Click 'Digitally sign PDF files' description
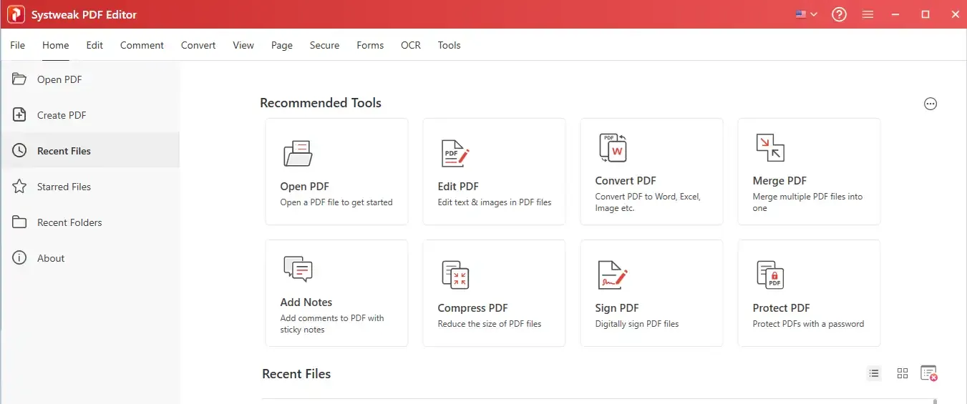This screenshot has width=967, height=404. coord(637,324)
